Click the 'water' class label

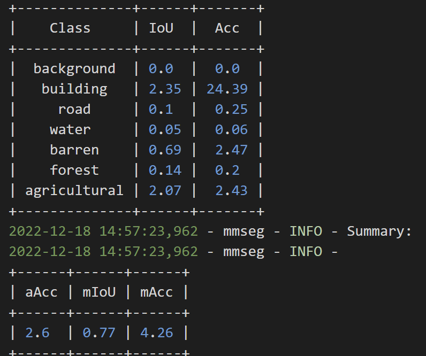click(70, 130)
